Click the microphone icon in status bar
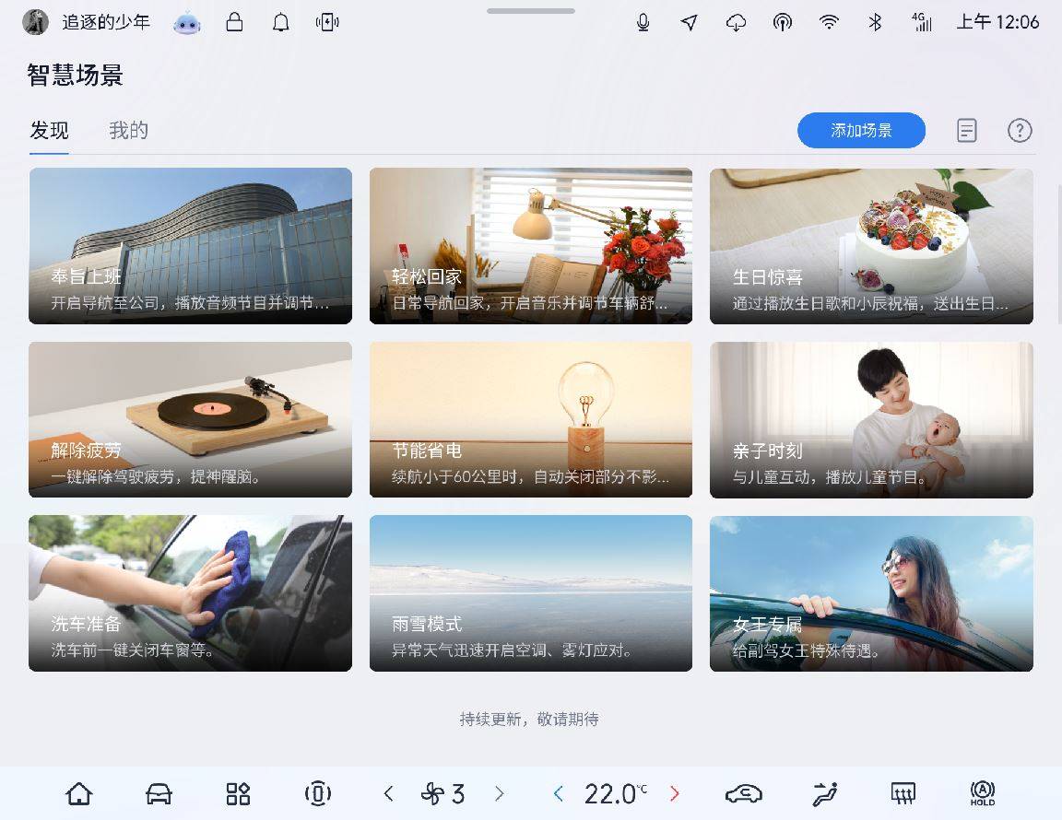This screenshot has width=1062, height=820. pos(643,21)
